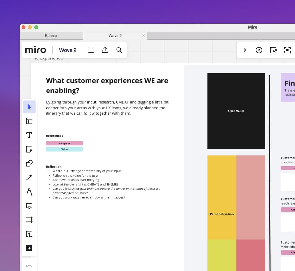Open the main menu hamburger icon

click(x=91, y=50)
